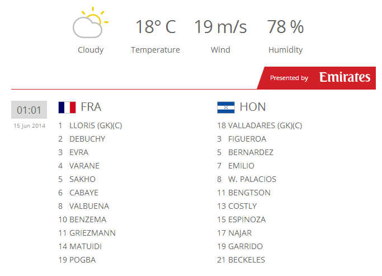
Task: Click on player COSTLY
Action: tap(242, 206)
